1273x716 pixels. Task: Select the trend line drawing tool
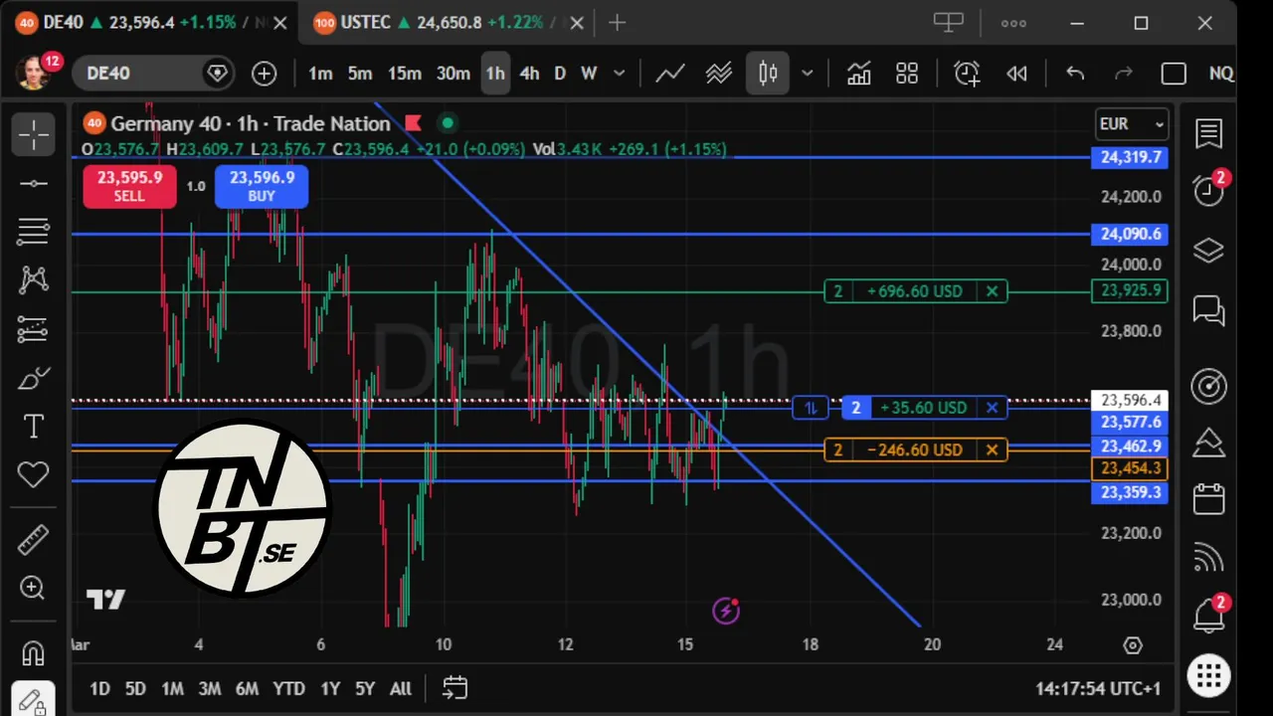coord(33,184)
